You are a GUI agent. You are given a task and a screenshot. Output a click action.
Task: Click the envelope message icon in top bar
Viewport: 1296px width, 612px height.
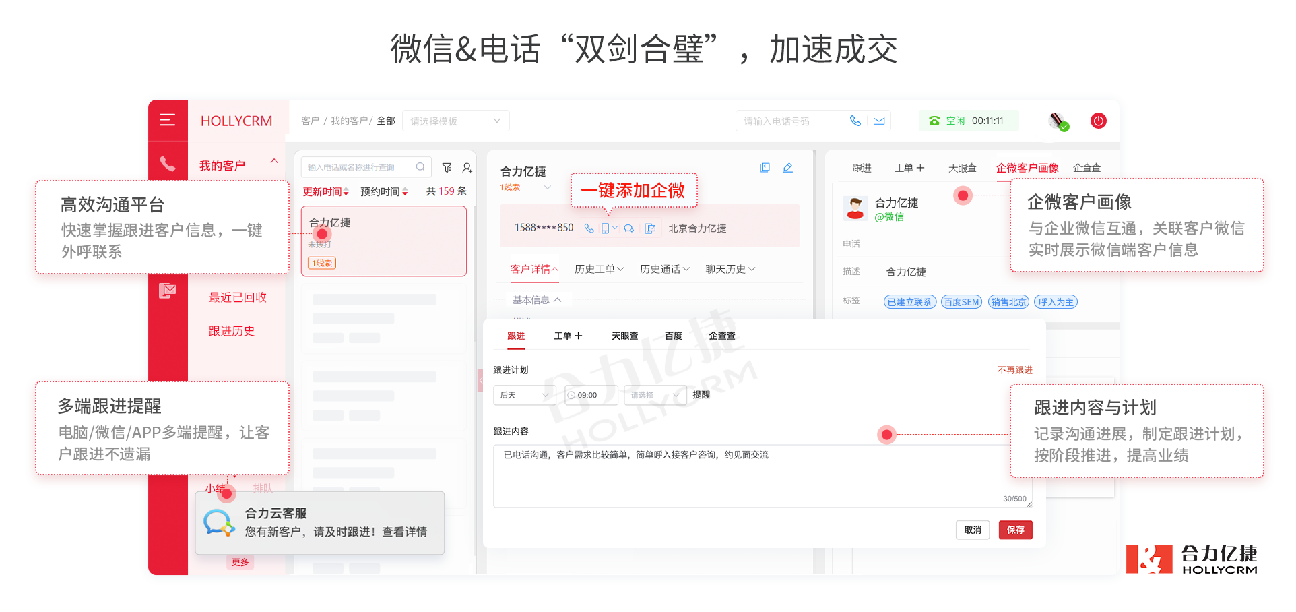[879, 121]
